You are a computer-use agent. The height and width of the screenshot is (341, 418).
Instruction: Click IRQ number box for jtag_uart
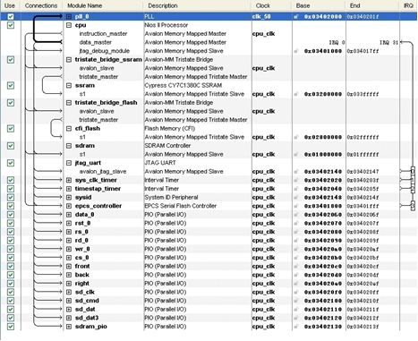[x=413, y=171]
